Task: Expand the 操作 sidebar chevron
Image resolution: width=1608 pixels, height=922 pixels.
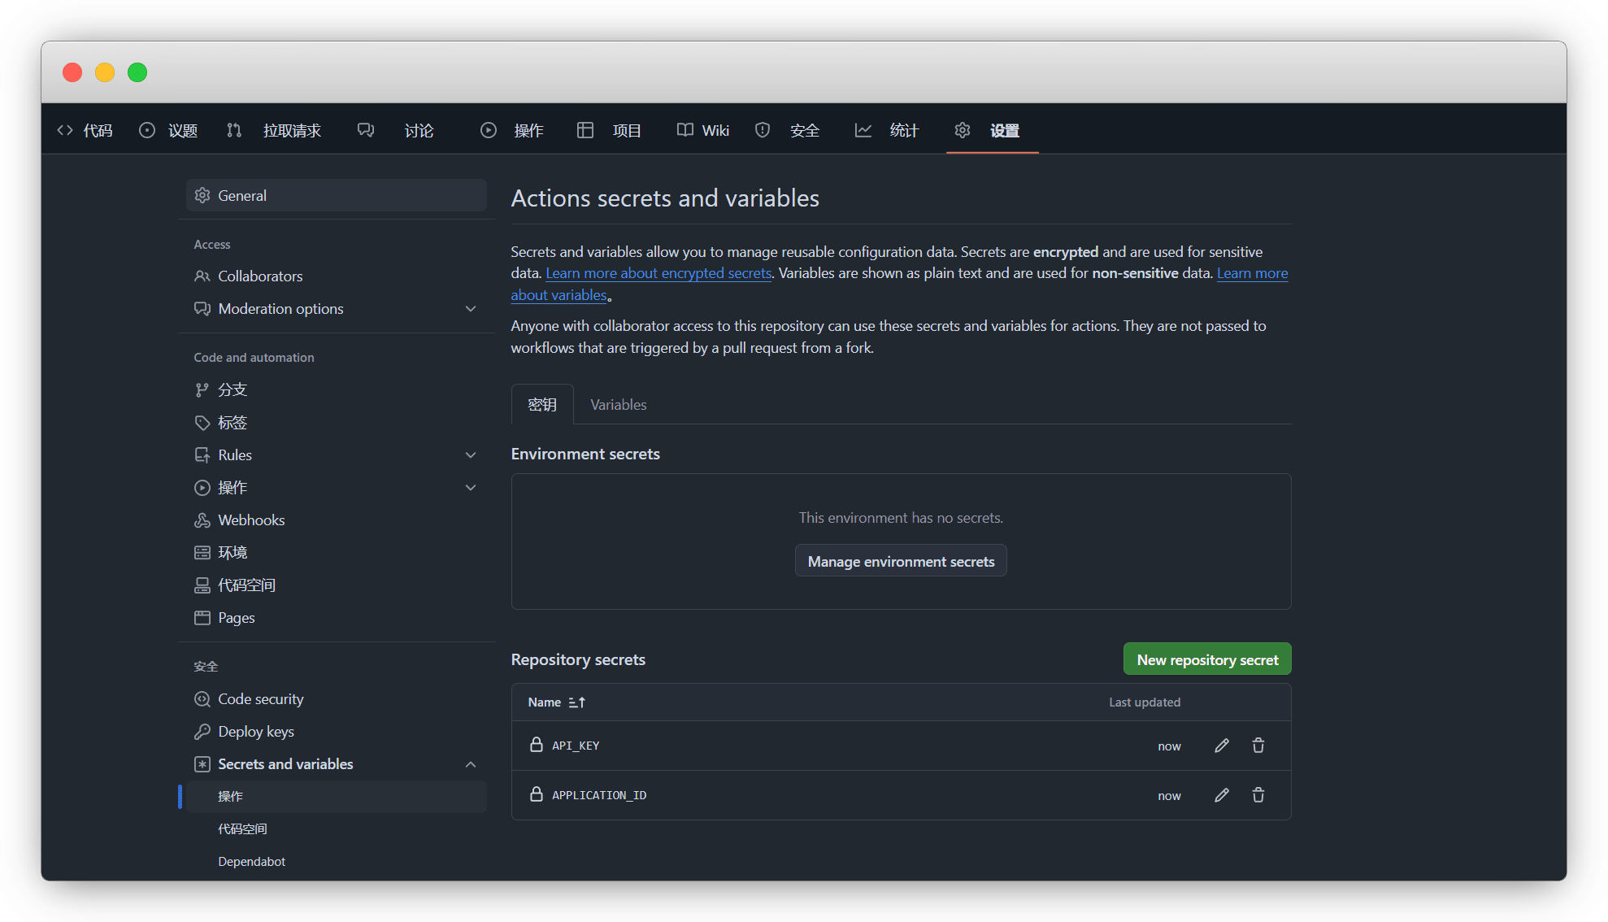Action: pos(471,488)
